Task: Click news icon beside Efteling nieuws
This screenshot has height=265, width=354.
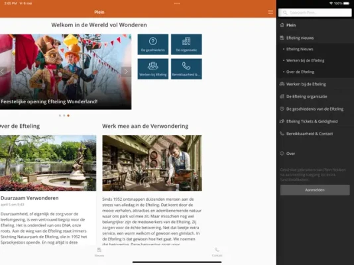Action: point(282,38)
